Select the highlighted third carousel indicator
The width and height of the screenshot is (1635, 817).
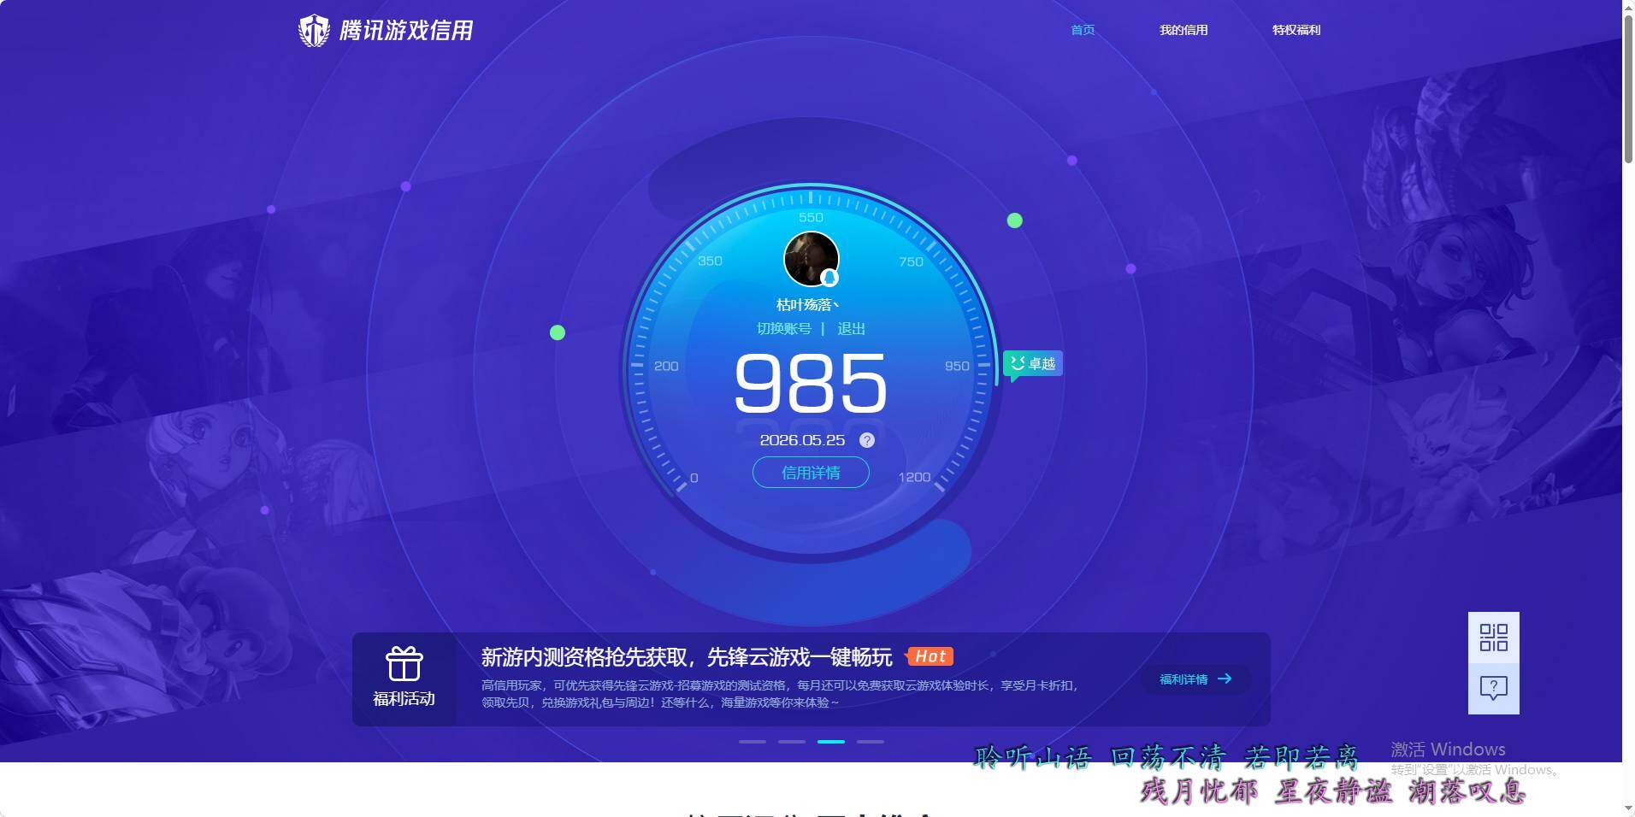point(831,742)
